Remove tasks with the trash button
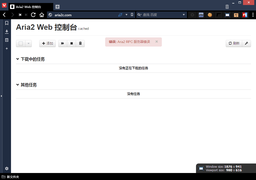Image resolution: width=256 pixels, height=180 pixels. [80, 43]
